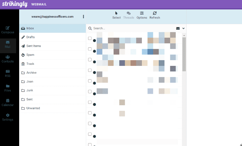
Task: Open Contacts from the sidebar
Action: coord(7,59)
